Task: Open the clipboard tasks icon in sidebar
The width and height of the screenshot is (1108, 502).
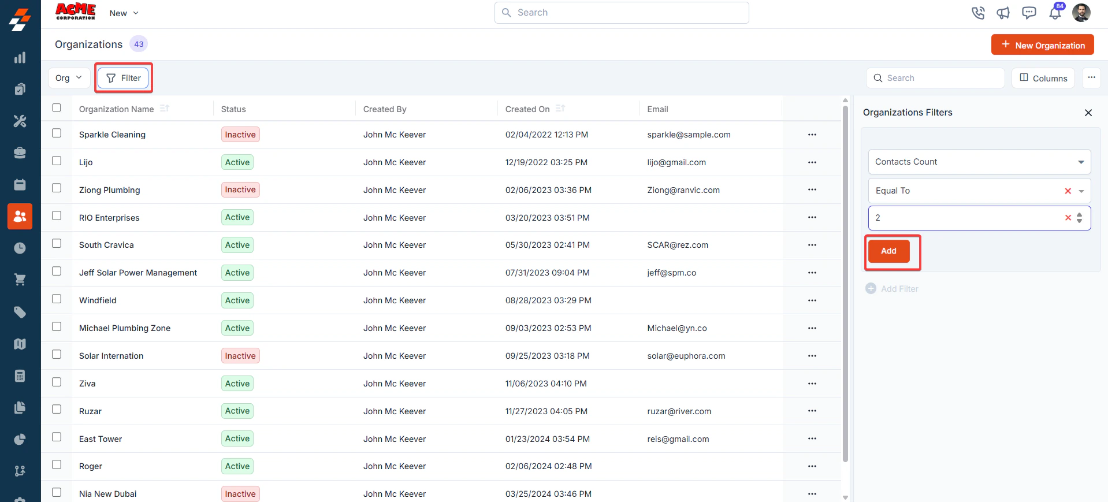Action: point(20,89)
